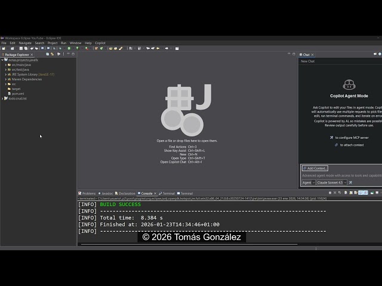Click Pin Console green icon
Viewport: 382px width, 286px height.
point(372,193)
